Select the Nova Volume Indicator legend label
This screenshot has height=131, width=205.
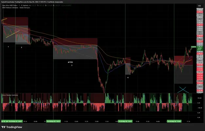(x=10, y=95)
